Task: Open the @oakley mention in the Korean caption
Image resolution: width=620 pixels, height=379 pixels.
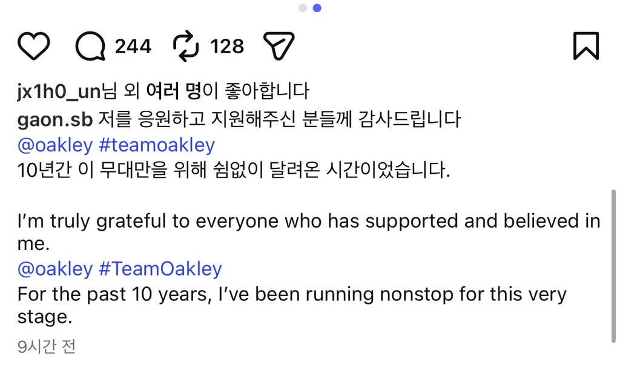Action: click(54, 146)
